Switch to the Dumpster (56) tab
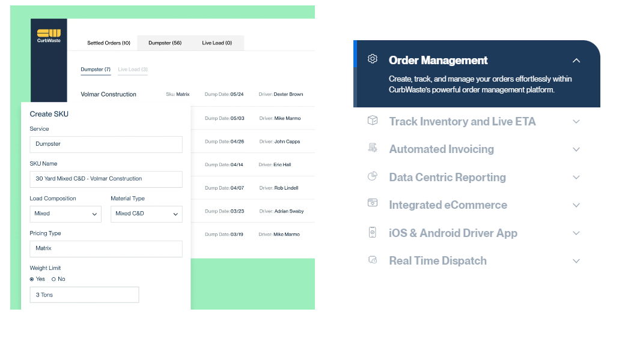 tap(165, 43)
